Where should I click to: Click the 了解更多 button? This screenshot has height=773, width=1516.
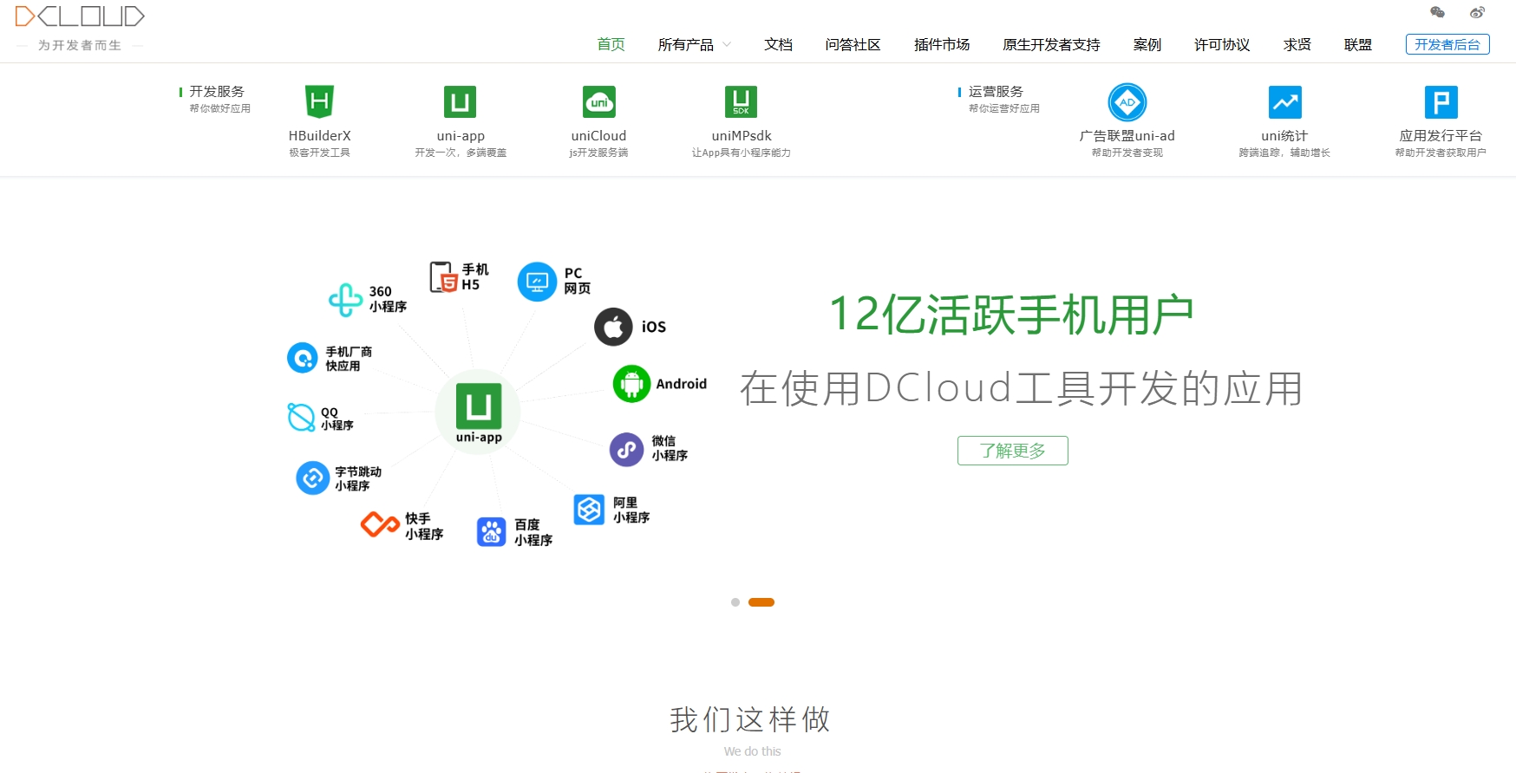(1012, 451)
